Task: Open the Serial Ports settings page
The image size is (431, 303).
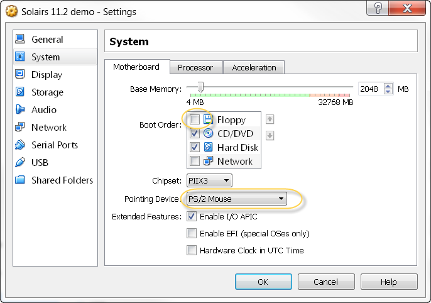Action: (55, 145)
